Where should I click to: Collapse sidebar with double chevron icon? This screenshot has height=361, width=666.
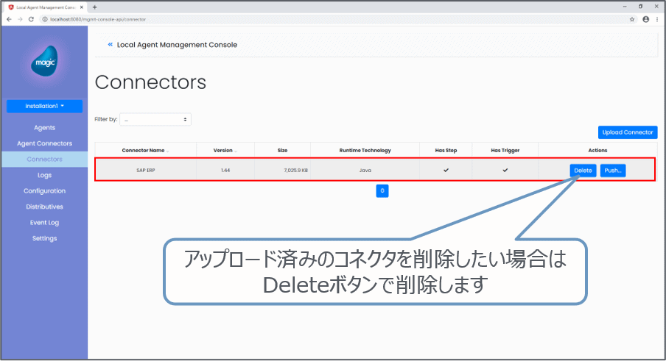tap(111, 45)
